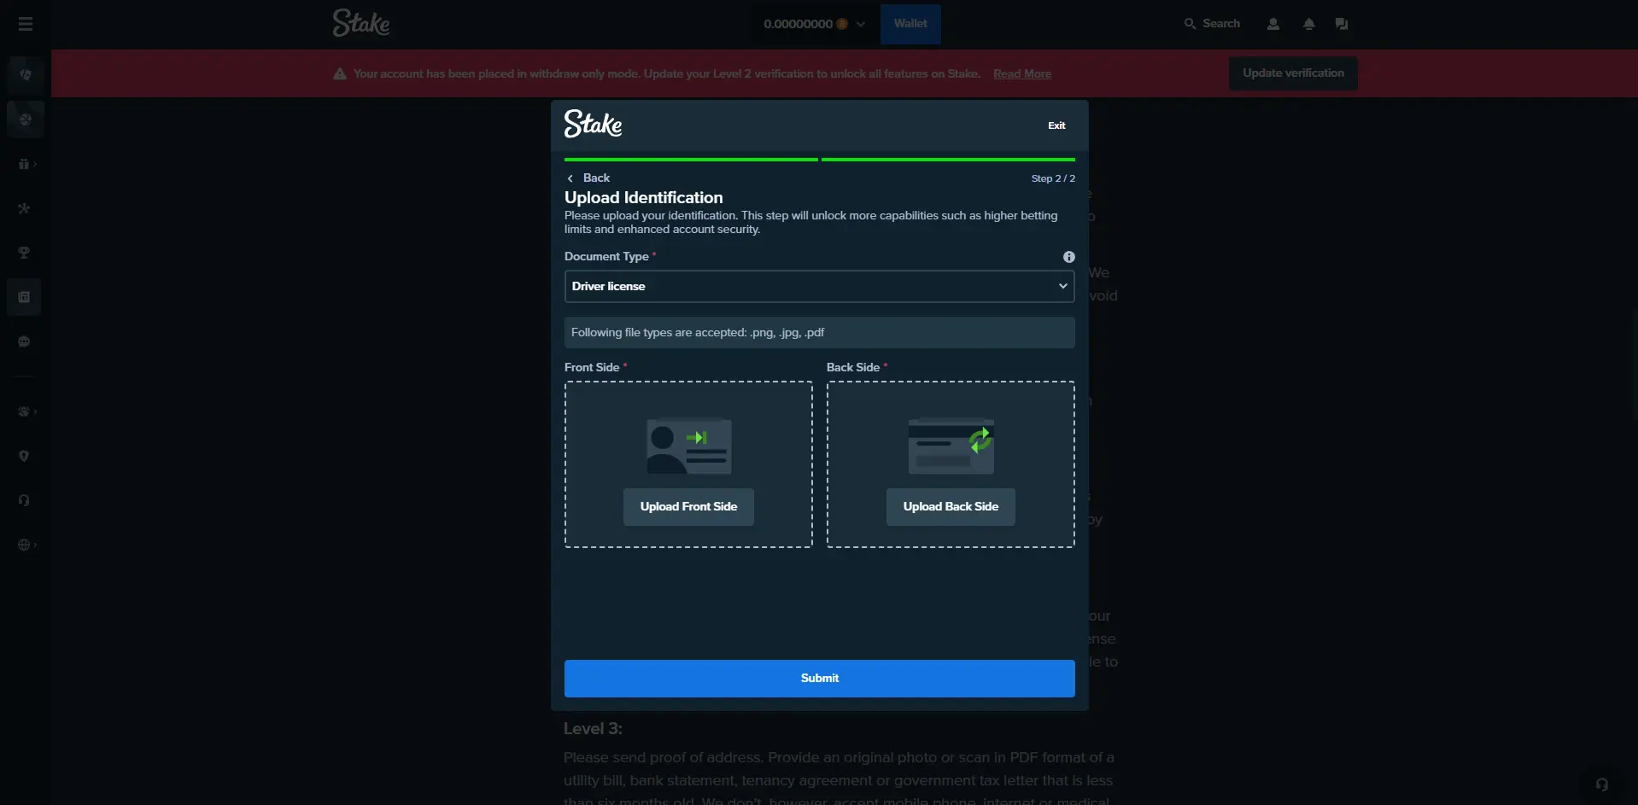1638x805 pixels.
Task: Click the accepted file types notice
Action: (x=819, y=332)
